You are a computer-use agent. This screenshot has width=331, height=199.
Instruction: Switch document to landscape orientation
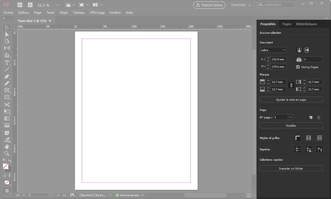(306, 50)
